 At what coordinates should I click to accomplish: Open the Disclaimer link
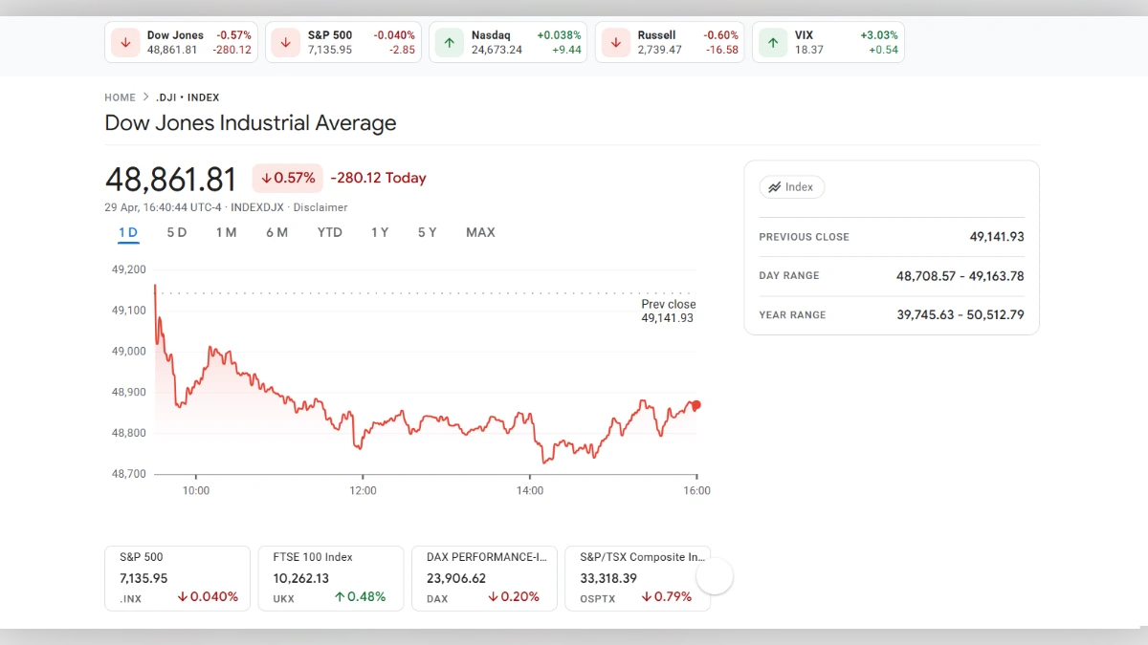(x=320, y=207)
